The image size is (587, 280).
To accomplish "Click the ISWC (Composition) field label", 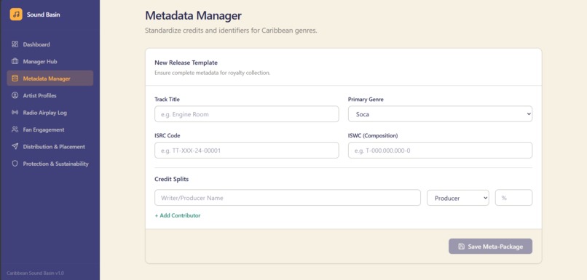I will pyautogui.click(x=373, y=136).
